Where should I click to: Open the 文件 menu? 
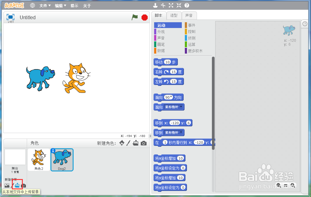(45, 6)
